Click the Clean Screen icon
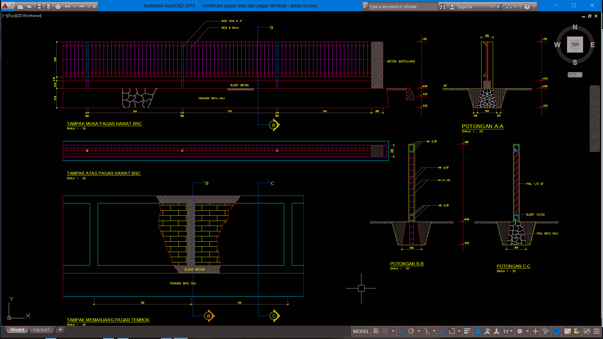Screen dimensions: 603x339 pyautogui.click(x=587, y=331)
